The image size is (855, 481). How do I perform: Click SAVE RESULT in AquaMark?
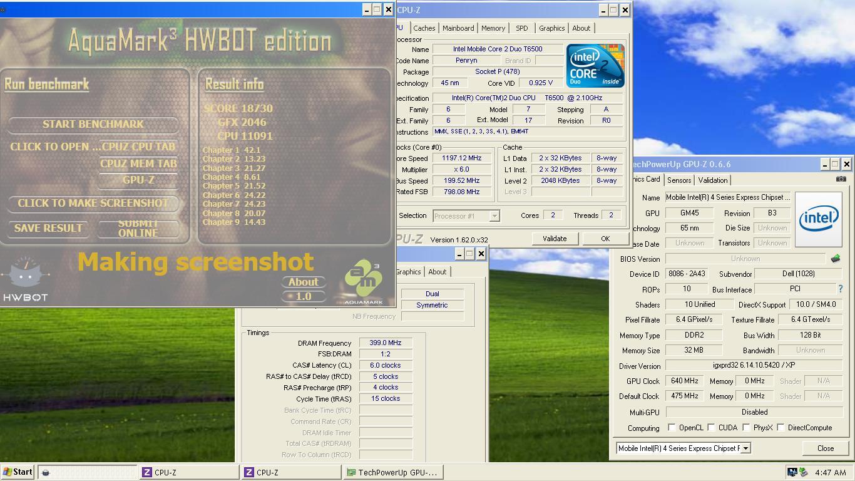click(x=48, y=229)
